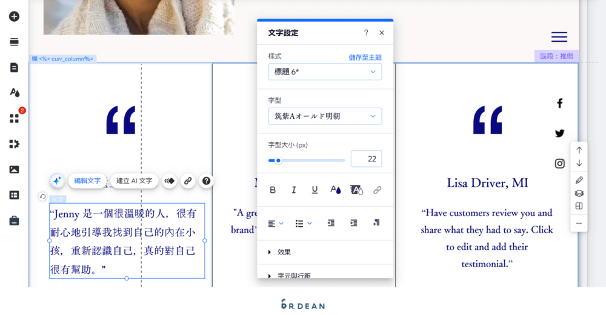
Task: Click the font size slider handle
Action: coord(278,161)
